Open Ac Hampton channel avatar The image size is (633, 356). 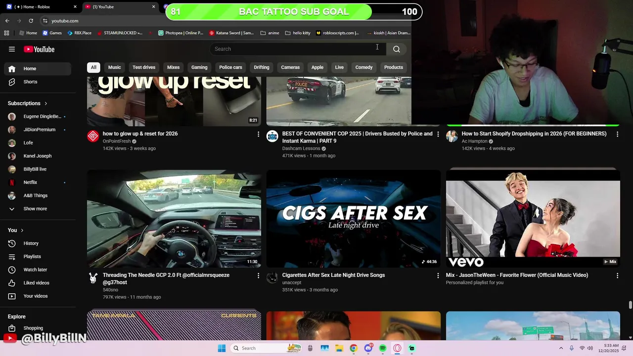(452, 136)
